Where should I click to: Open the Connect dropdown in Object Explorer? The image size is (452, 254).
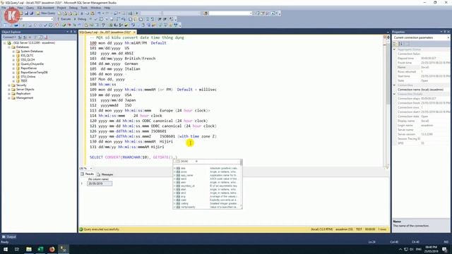[x=9, y=37]
